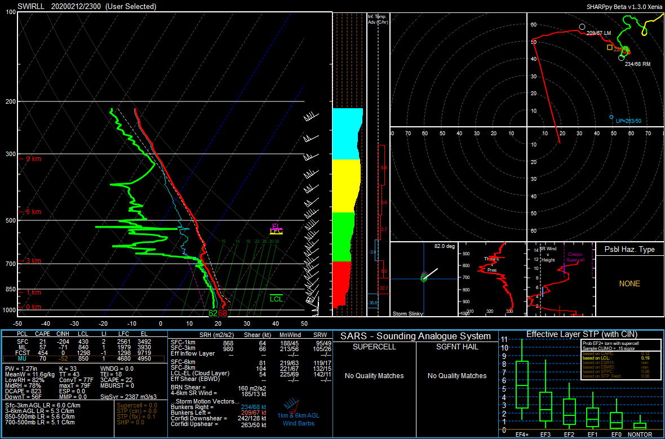This screenshot has width=665, height=439.
Task: Click the cyan Corfidi upshear circle on hodograph
Action: pos(611,117)
